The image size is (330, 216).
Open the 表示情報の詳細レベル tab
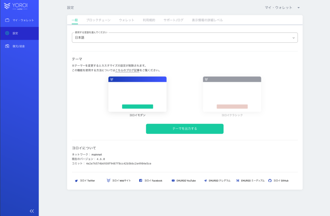tap(207, 20)
